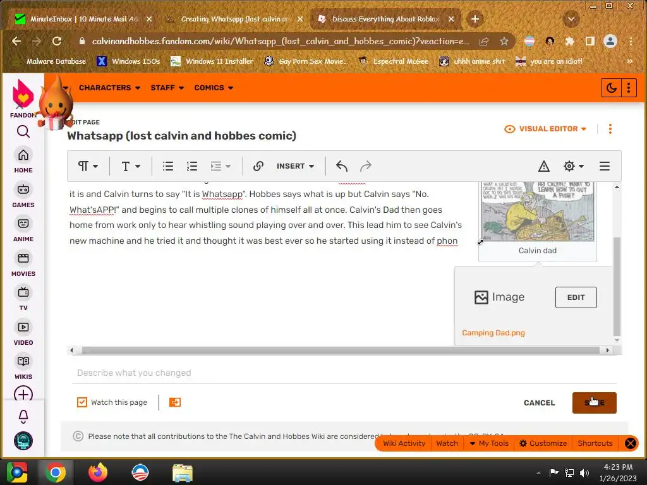Expand the tab search chevron
The width and height of the screenshot is (647, 485).
click(571, 19)
